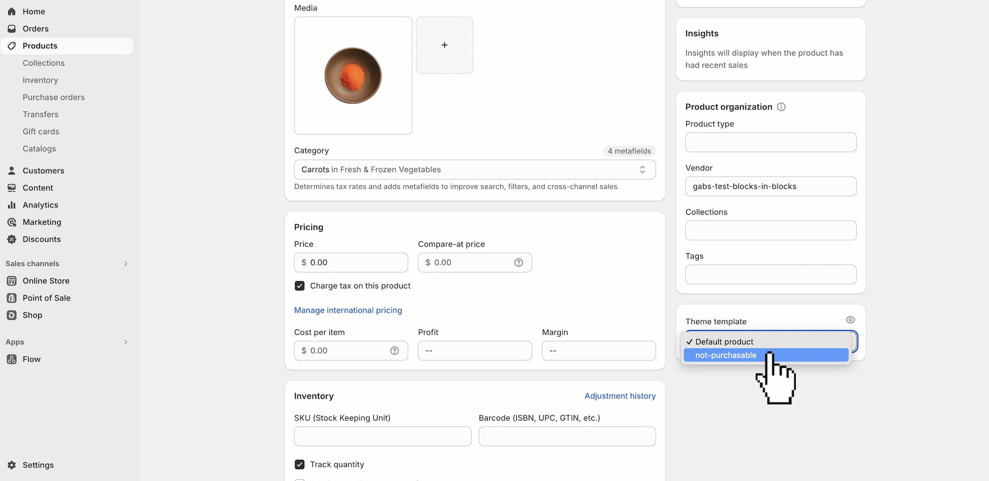Click the Home icon in sidebar
The width and height of the screenshot is (989, 481).
[12, 12]
